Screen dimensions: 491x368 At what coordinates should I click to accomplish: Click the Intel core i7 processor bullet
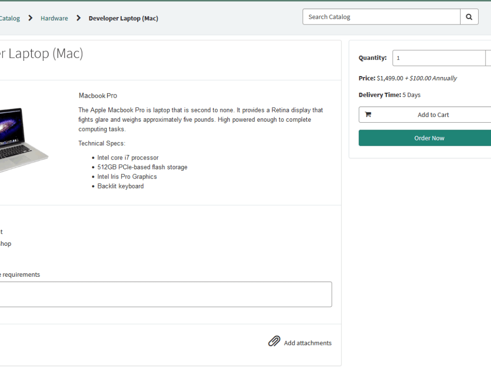click(128, 158)
